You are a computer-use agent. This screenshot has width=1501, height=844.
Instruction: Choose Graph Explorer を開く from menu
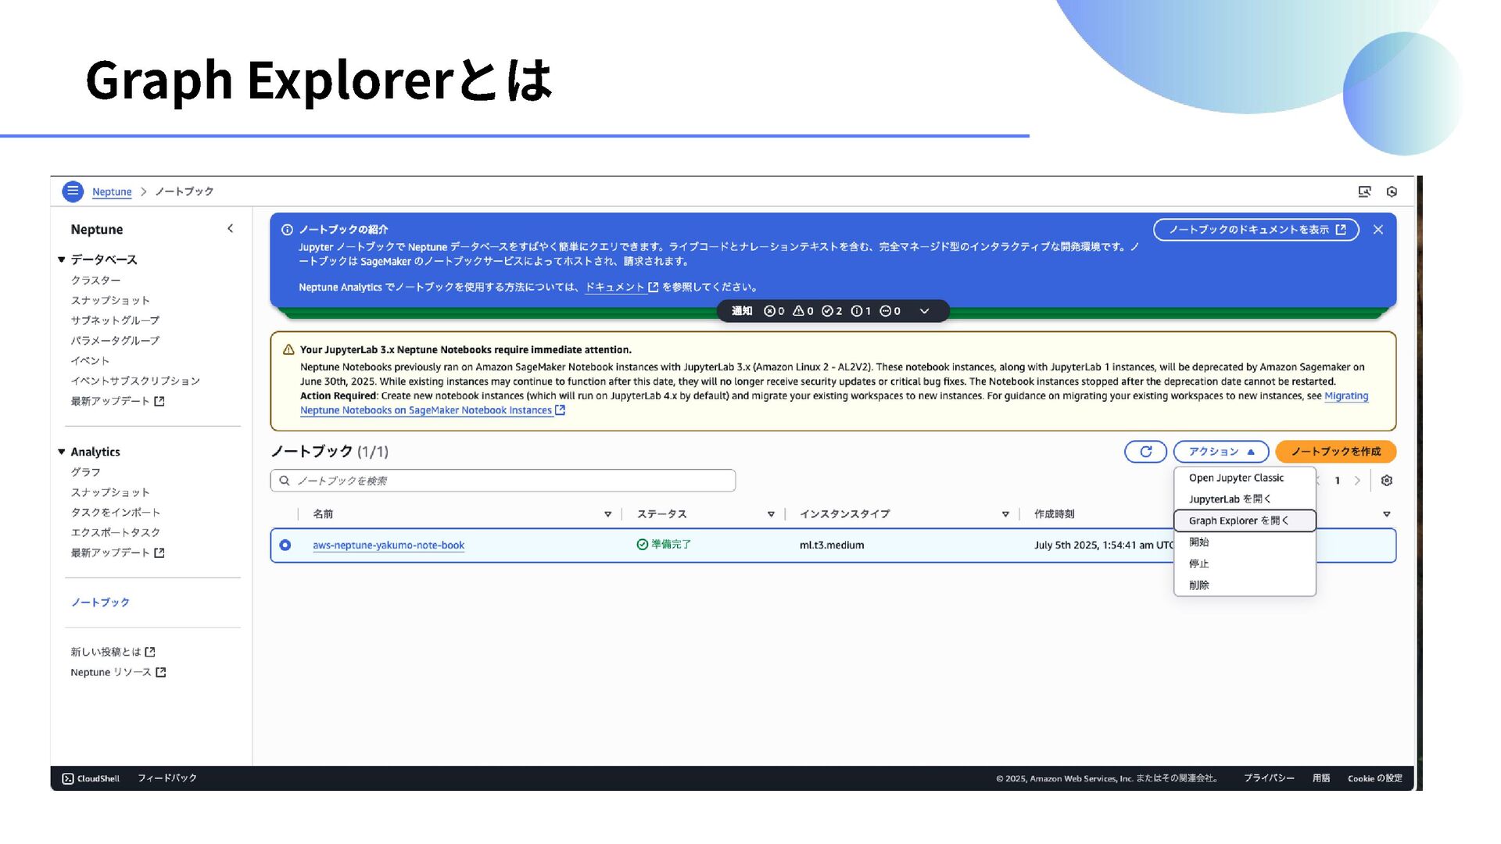pos(1245,520)
